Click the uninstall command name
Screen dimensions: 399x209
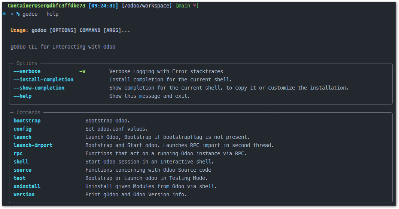pos(27,186)
